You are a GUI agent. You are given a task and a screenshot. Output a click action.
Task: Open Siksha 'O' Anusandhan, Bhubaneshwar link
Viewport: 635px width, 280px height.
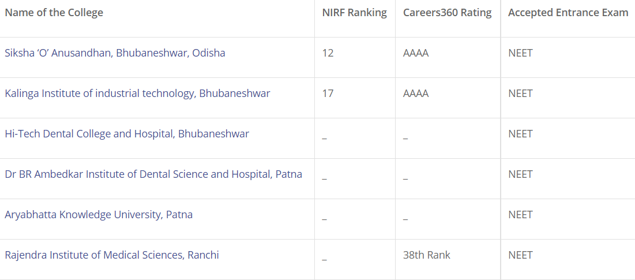click(115, 53)
